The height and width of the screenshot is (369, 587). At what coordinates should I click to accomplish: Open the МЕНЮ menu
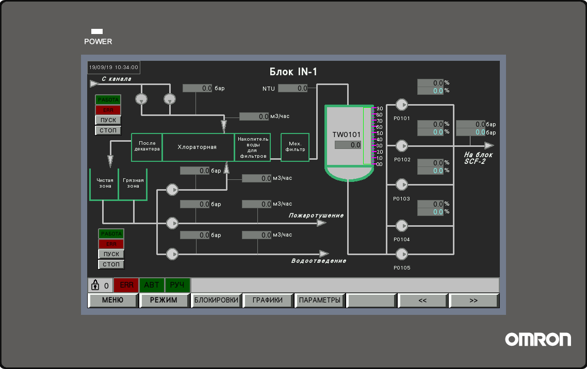click(x=112, y=300)
